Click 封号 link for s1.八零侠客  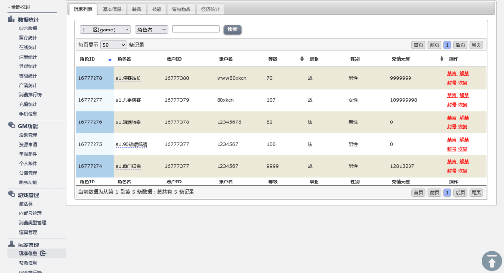452,105
